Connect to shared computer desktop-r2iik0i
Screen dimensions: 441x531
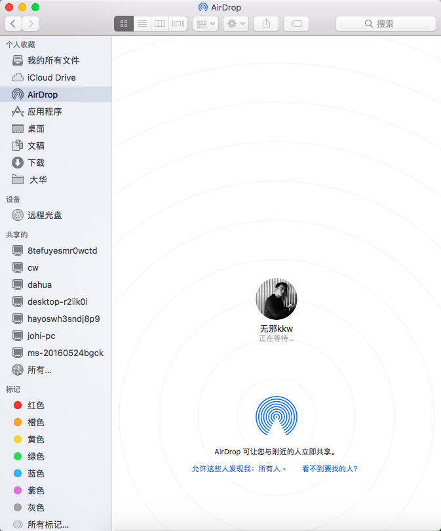(x=56, y=302)
